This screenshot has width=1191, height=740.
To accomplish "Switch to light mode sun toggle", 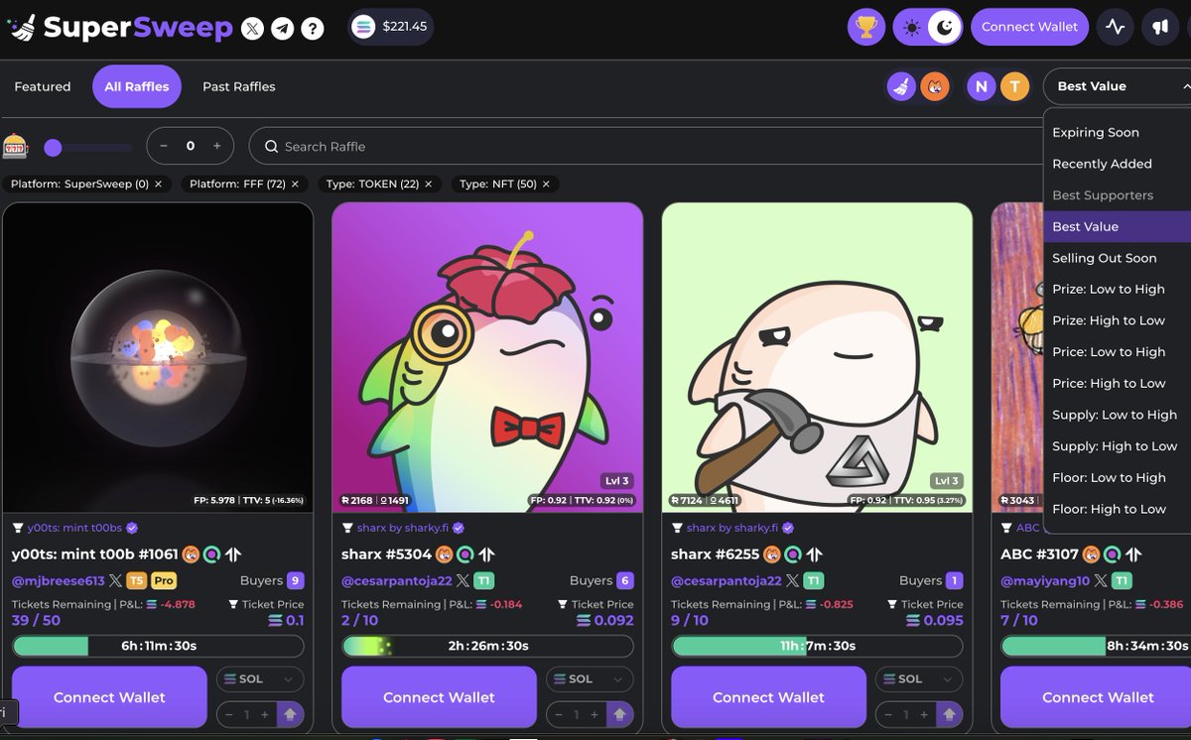I will click(x=912, y=27).
